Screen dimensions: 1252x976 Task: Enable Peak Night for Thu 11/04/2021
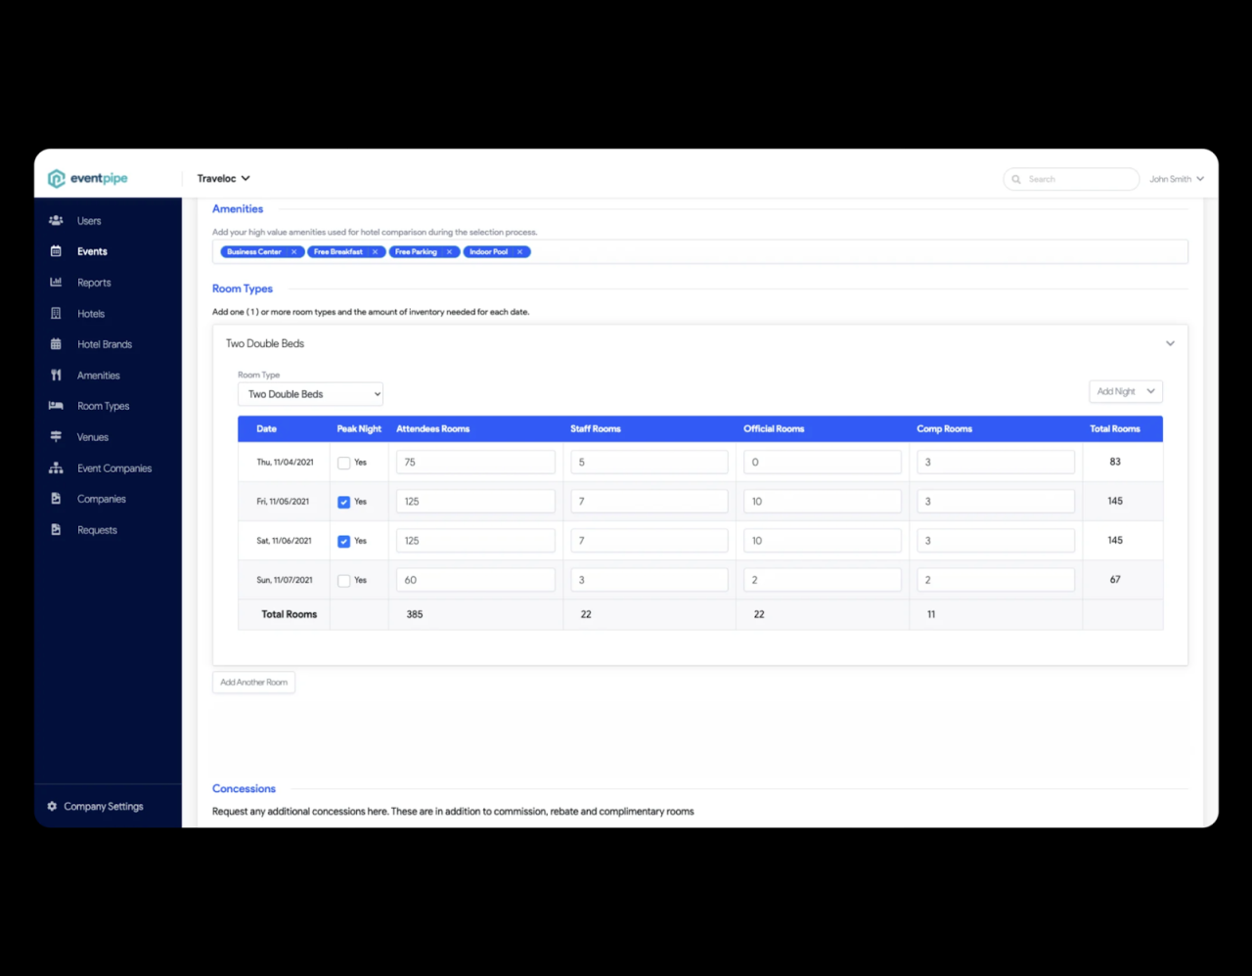(x=344, y=463)
